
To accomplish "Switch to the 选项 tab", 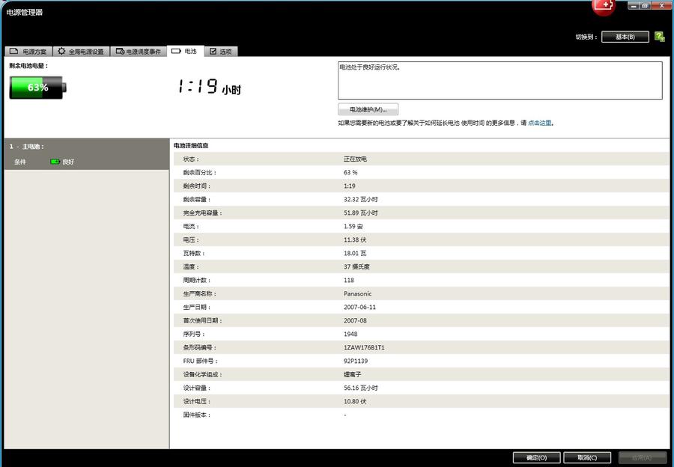I will coord(221,51).
